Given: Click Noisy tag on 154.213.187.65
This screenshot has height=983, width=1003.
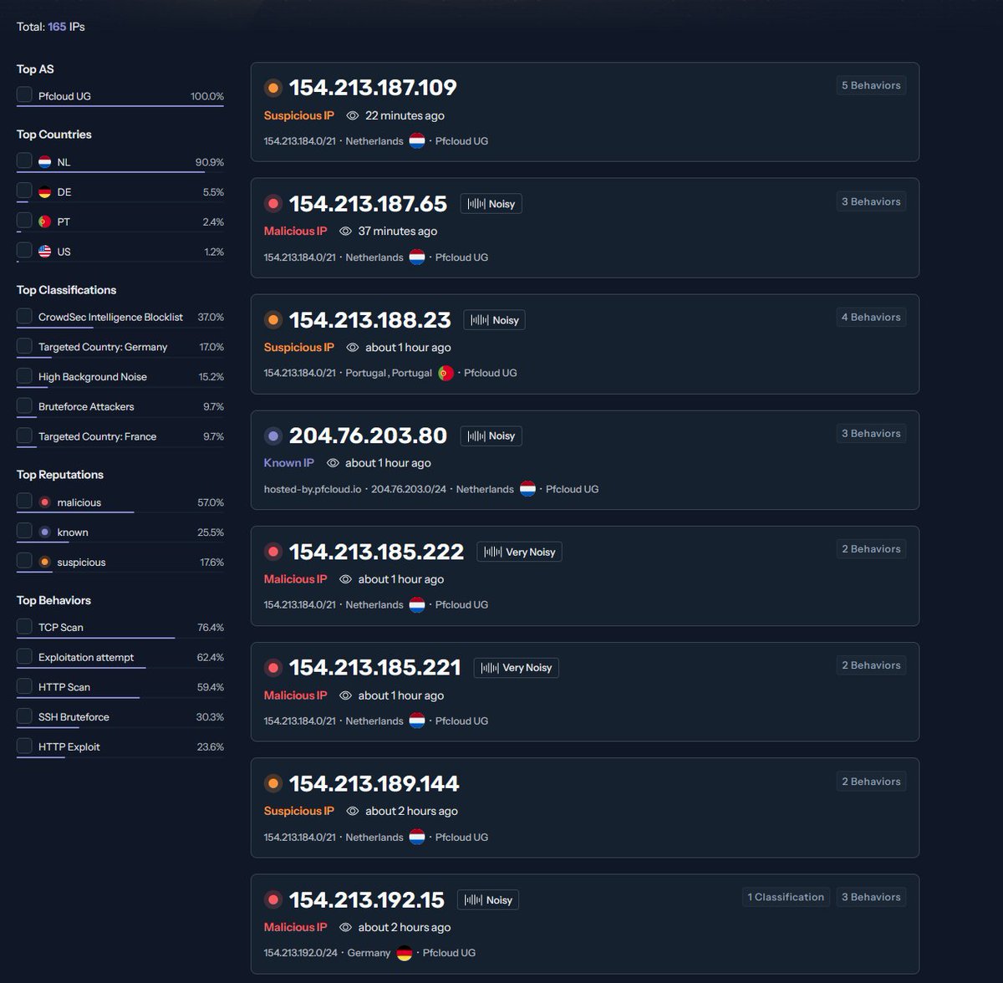Looking at the screenshot, I should [491, 204].
